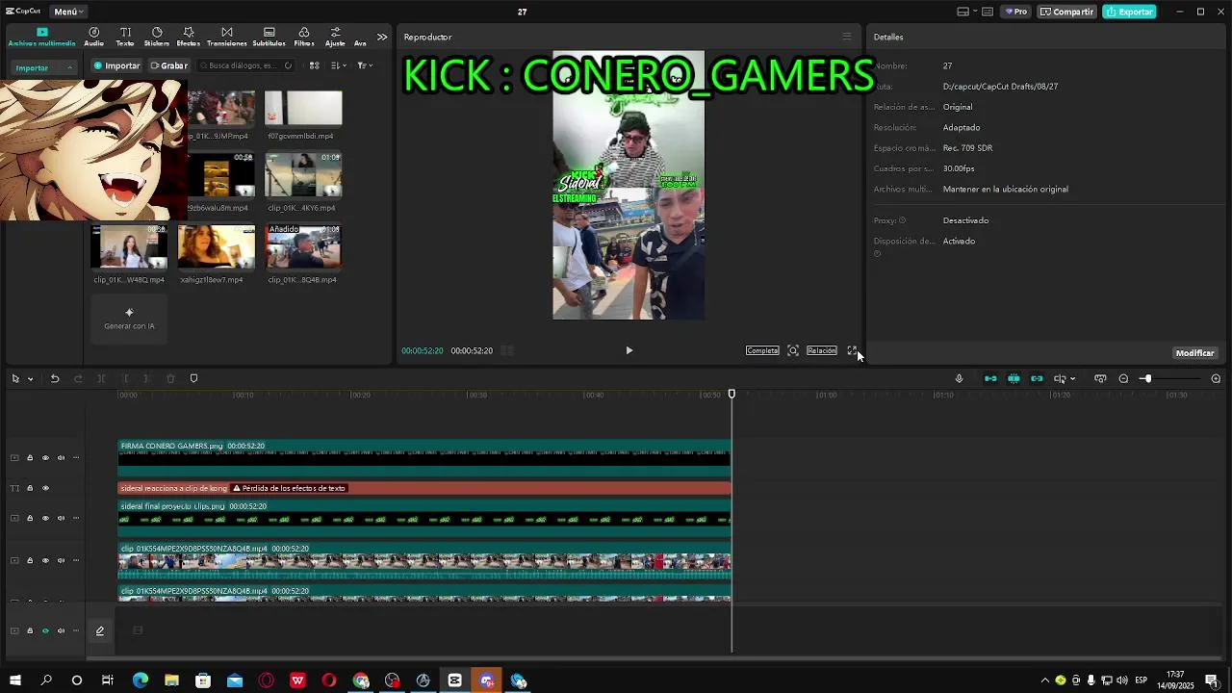
Task: Click the Compartir button
Action: click(1067, 12)
